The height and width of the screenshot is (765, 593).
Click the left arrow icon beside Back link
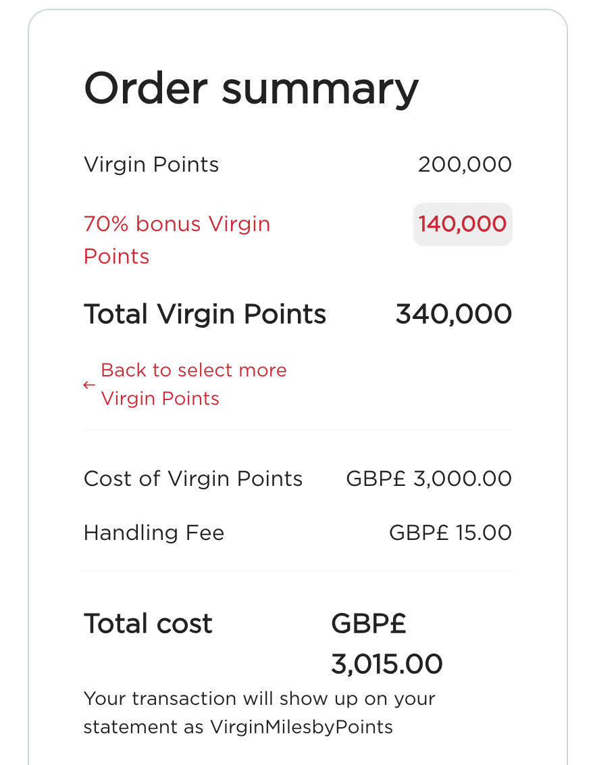coord(89,385)
